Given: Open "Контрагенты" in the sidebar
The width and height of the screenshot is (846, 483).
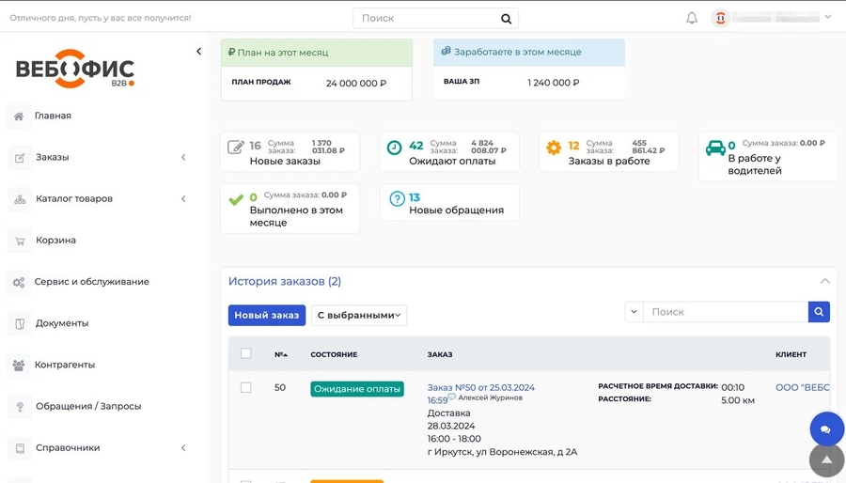Looking at the screenshot, I should pyautogui.click(x=64, y=365).
